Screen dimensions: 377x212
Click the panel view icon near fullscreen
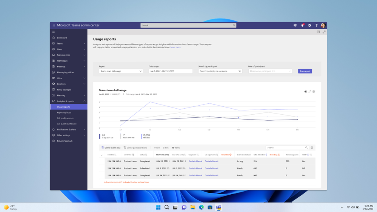318,32
